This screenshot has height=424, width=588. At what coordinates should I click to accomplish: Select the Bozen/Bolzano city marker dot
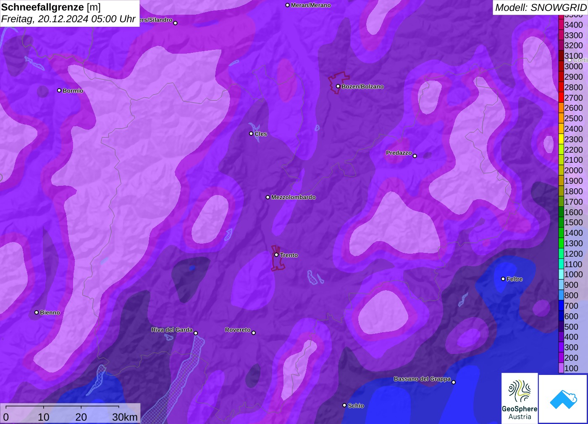point(338,86)
